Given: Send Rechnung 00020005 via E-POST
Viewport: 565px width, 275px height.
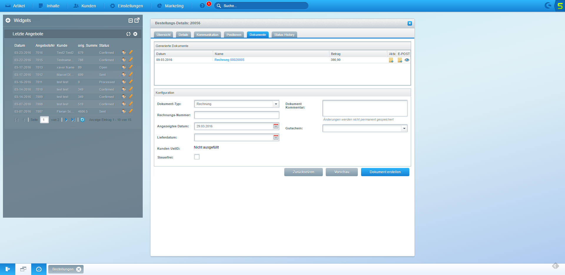Looking at the screenshot, I should [x=400, y=60].
